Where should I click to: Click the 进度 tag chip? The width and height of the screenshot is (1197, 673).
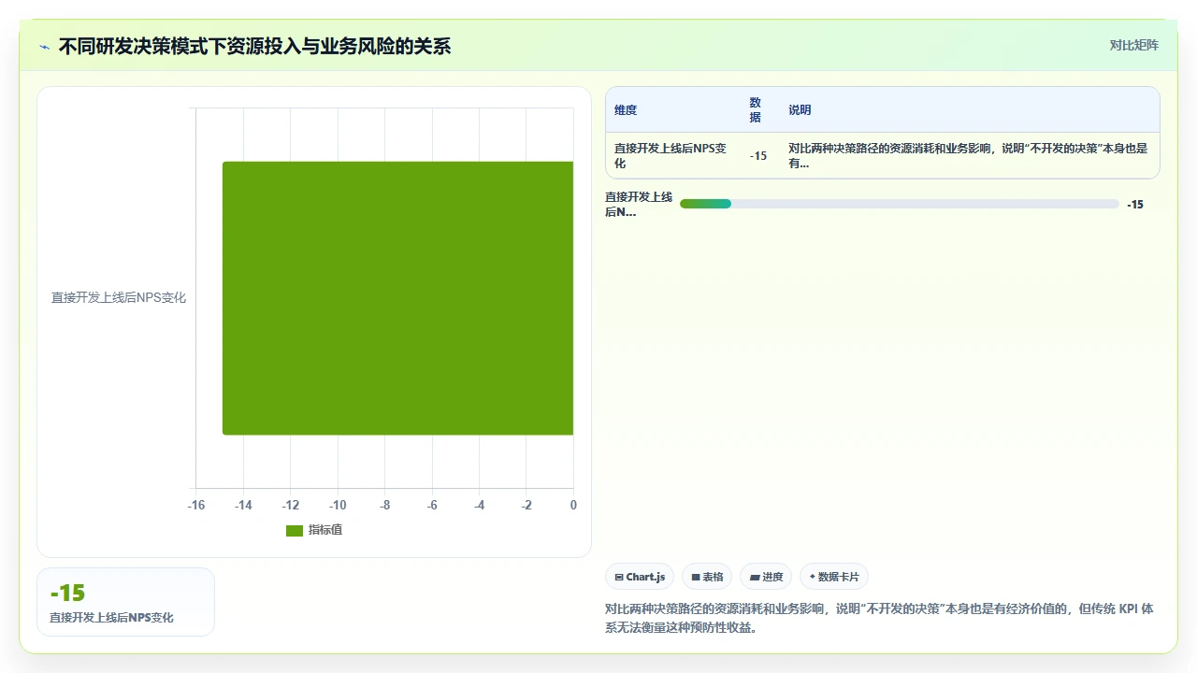click(766, 577)
